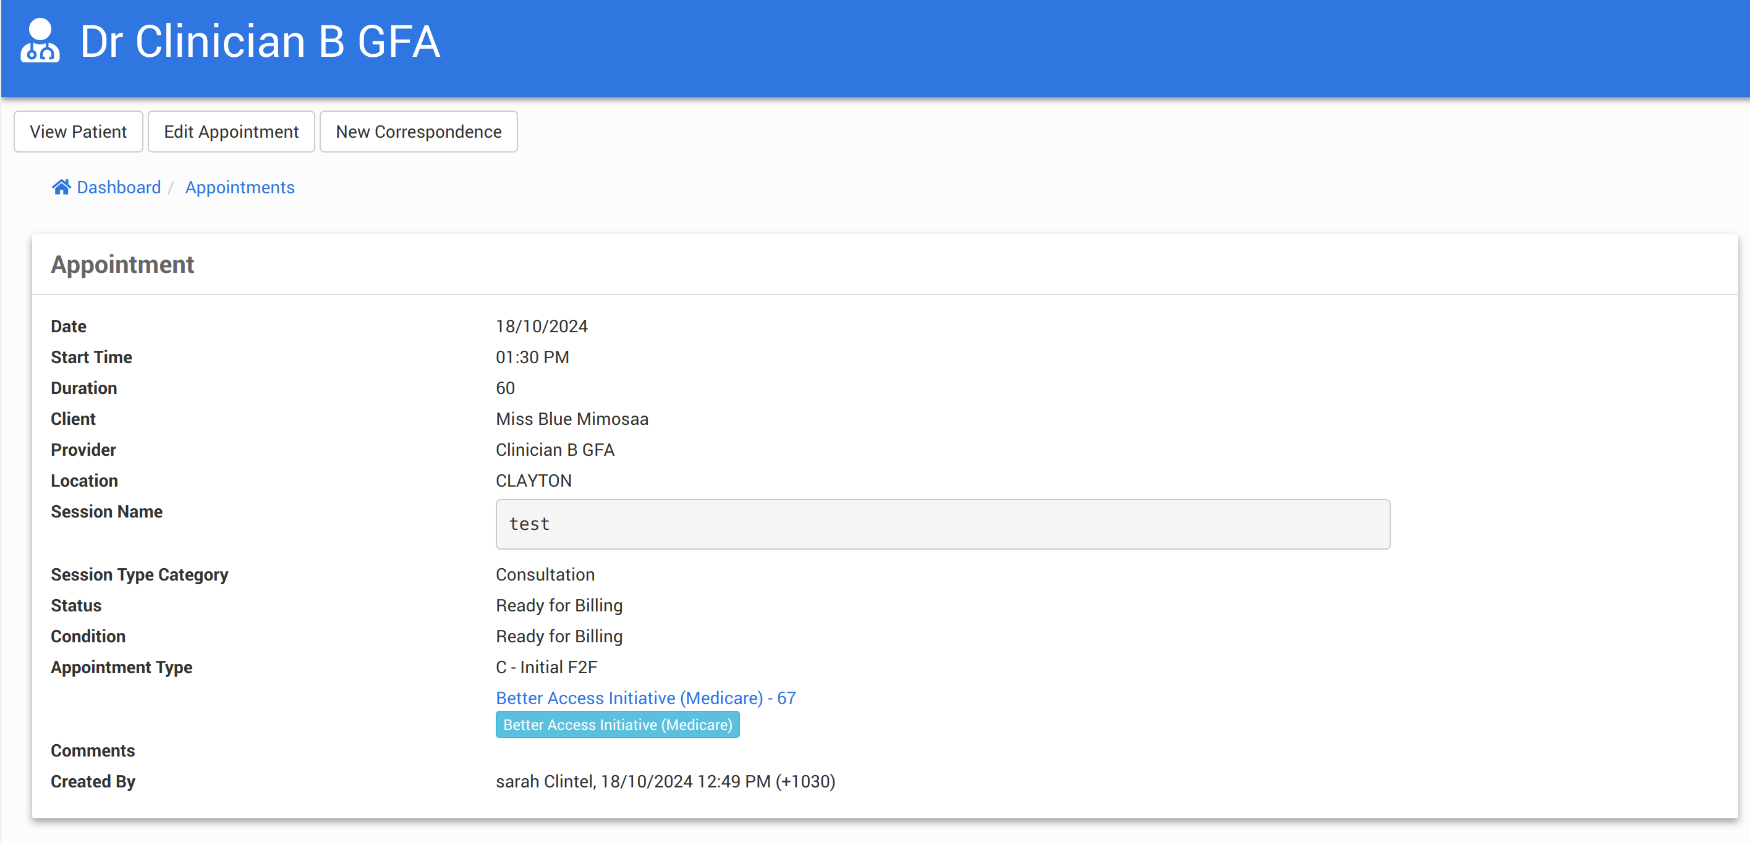The width and height of the screenshot is (1750, 843).
Task: Select the Appointment panel heading
Action: pos(122,265)
